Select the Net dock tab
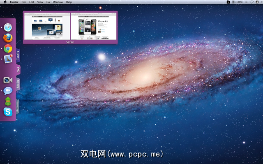Screen dimensions: 263x164 (18, 69)
